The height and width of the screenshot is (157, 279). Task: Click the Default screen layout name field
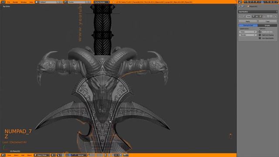pyautogui.click(x=48, y=2)
